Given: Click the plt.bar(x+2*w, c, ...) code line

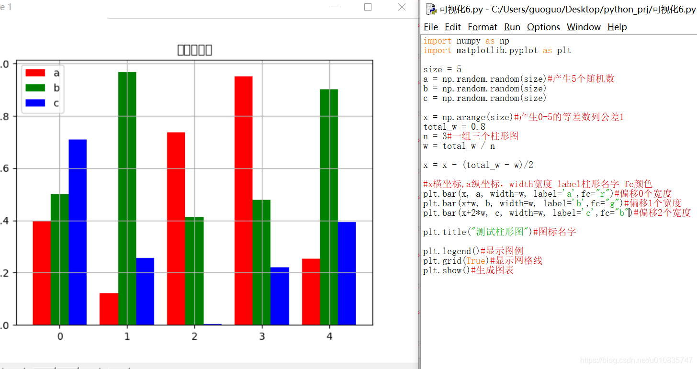Looking at the screenshot, I should tap(557, 213).
